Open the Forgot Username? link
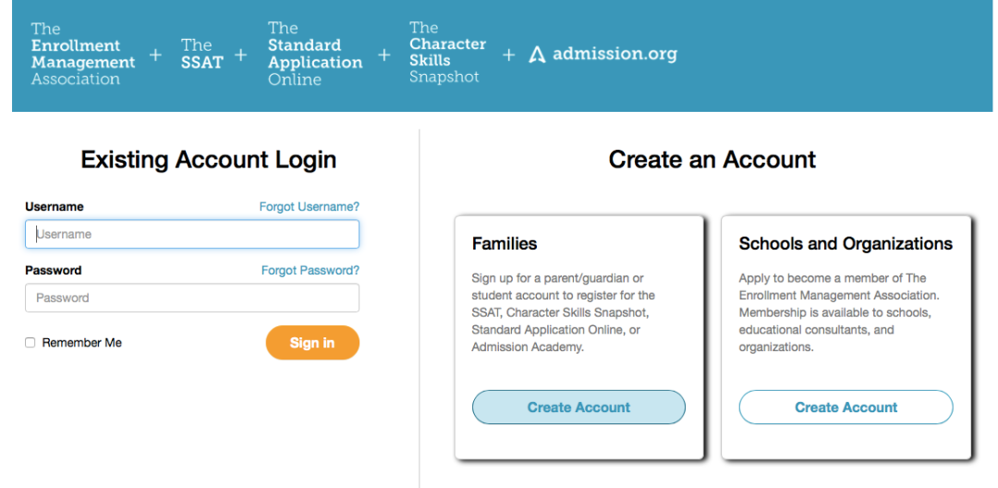Screen dimensions: 998x488 coord(310,207)
